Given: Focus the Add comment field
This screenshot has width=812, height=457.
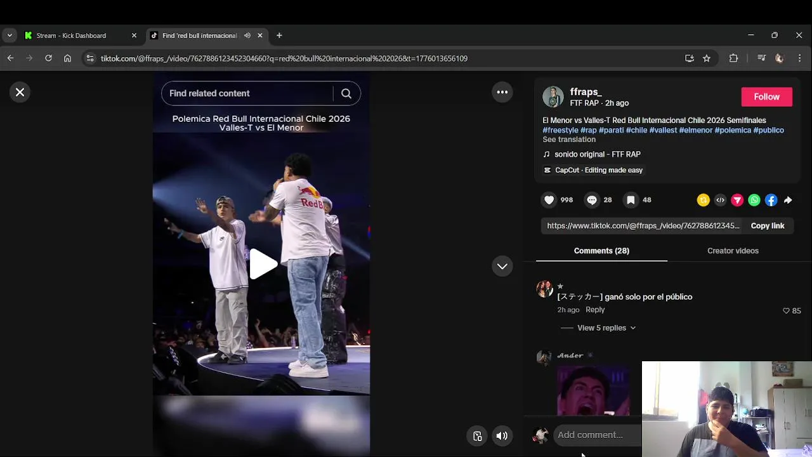Looking at the screenshot, I should 596,435.
